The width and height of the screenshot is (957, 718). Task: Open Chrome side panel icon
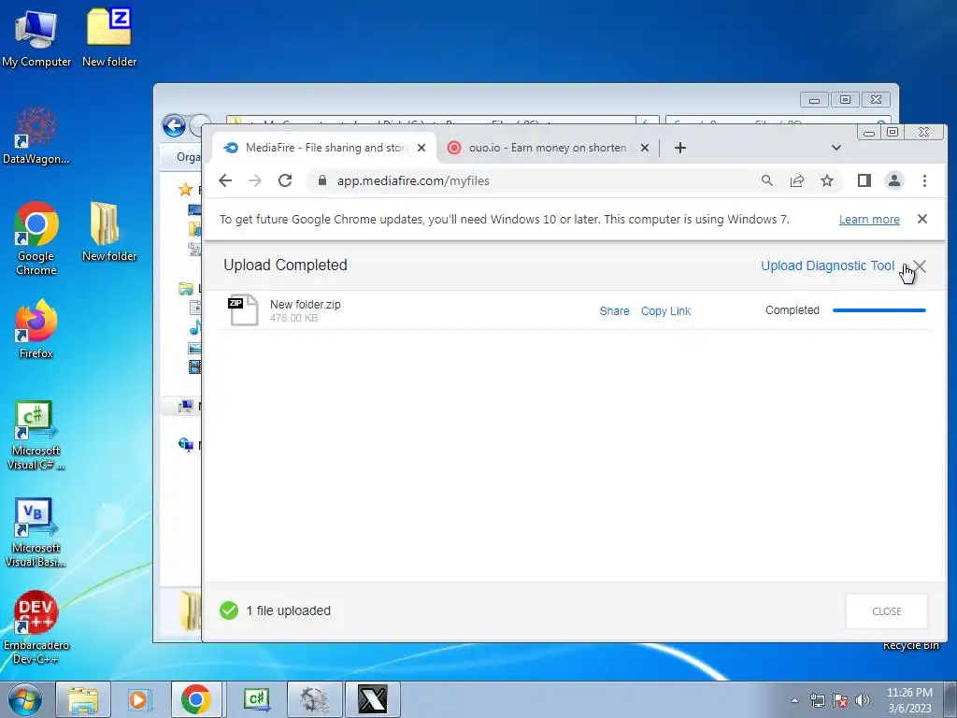(864, 180)
